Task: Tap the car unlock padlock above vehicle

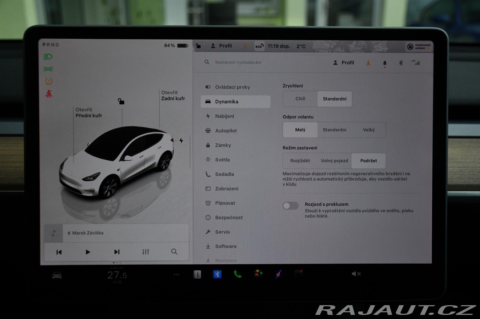Action: [x=121, y=101]
